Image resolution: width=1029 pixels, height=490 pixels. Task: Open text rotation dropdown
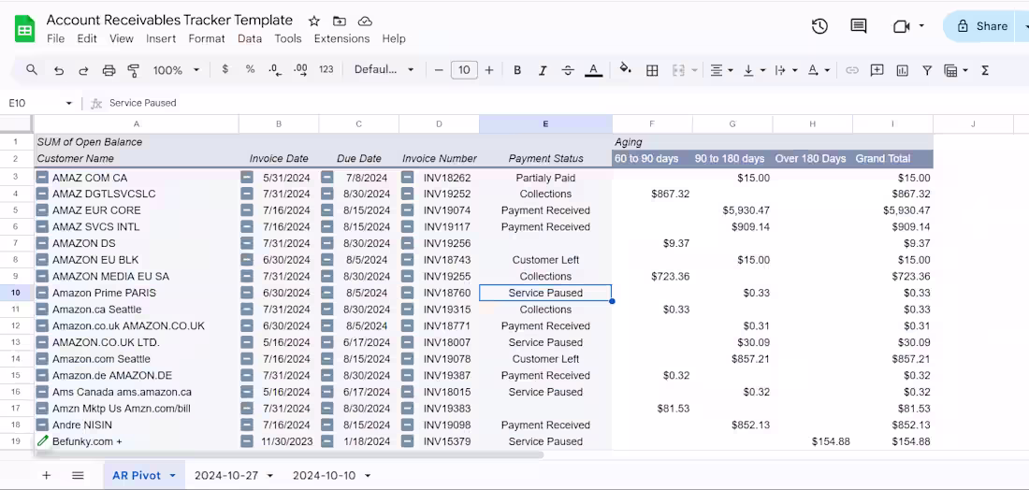818,70
